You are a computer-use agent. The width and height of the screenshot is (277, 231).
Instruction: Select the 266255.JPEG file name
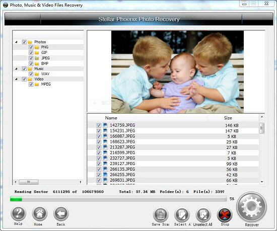click(122, 175)
